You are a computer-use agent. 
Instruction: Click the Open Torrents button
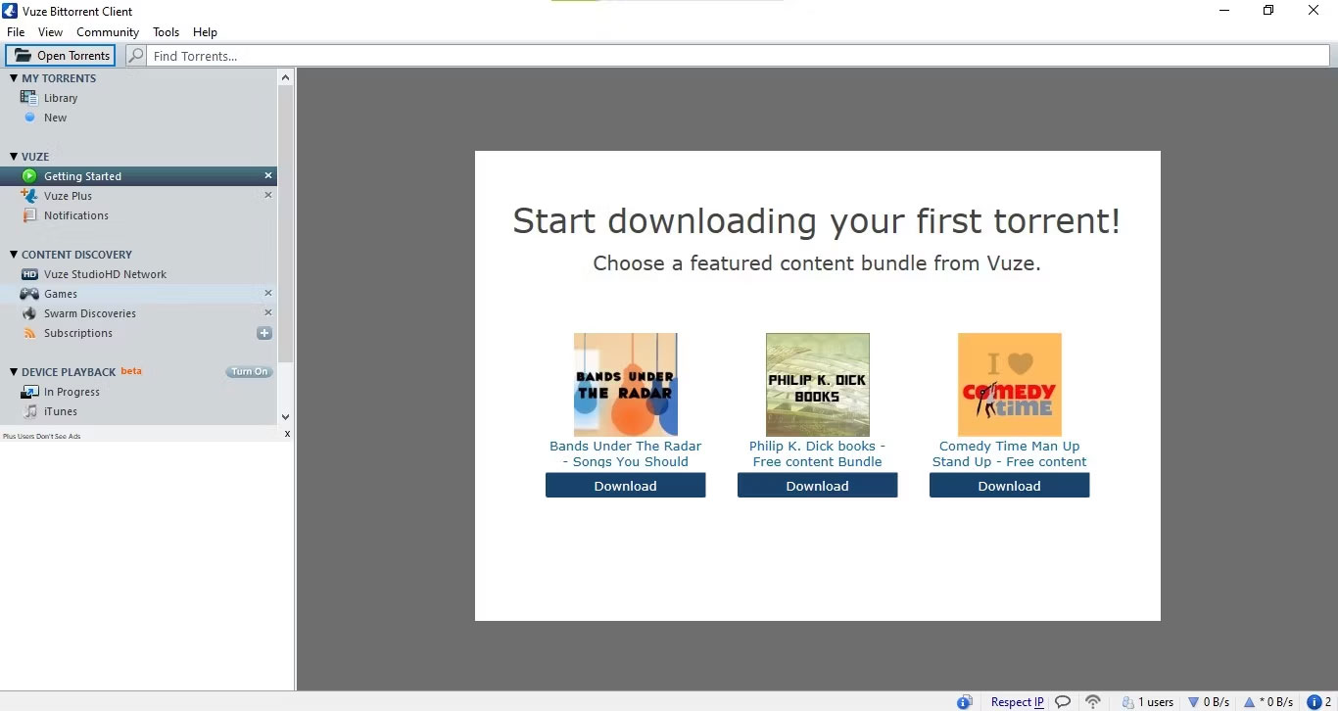pos(61,56)
